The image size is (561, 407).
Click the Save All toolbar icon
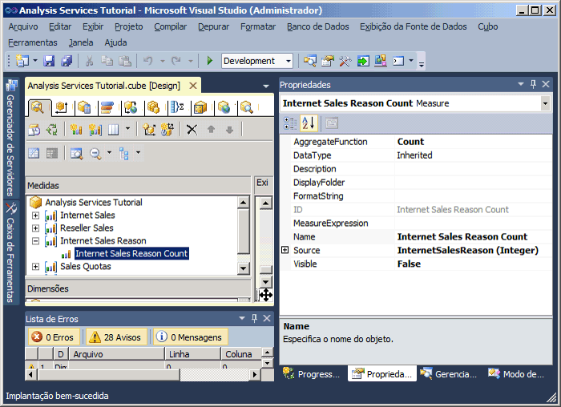coord(67,61)
